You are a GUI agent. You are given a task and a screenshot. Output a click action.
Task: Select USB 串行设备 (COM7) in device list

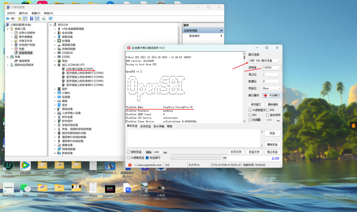[80, 69]
